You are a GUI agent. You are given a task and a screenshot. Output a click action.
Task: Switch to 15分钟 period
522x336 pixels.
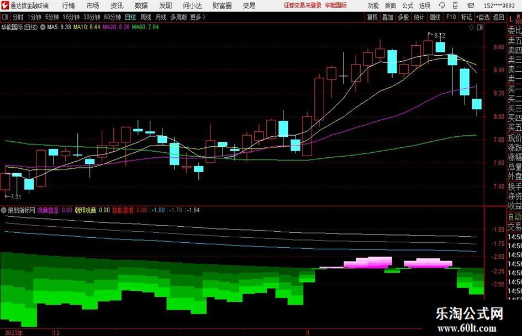click(71, 17)
